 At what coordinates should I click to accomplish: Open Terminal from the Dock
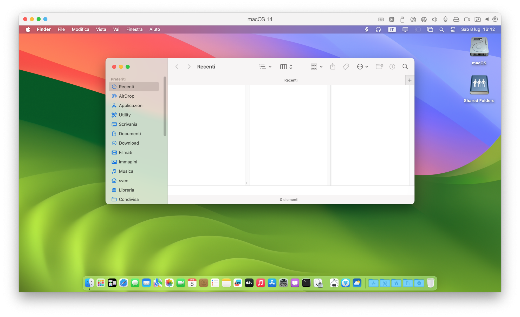pyautogui.click(x=306, y=283)
